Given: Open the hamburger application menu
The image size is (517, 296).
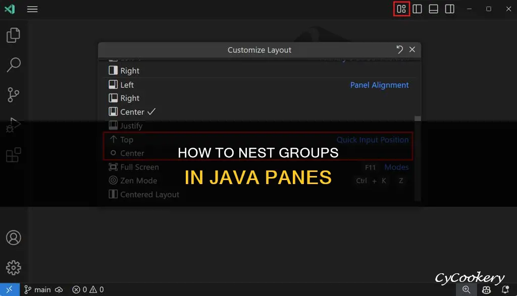Looking at the screenshot, I should (32, 9).
